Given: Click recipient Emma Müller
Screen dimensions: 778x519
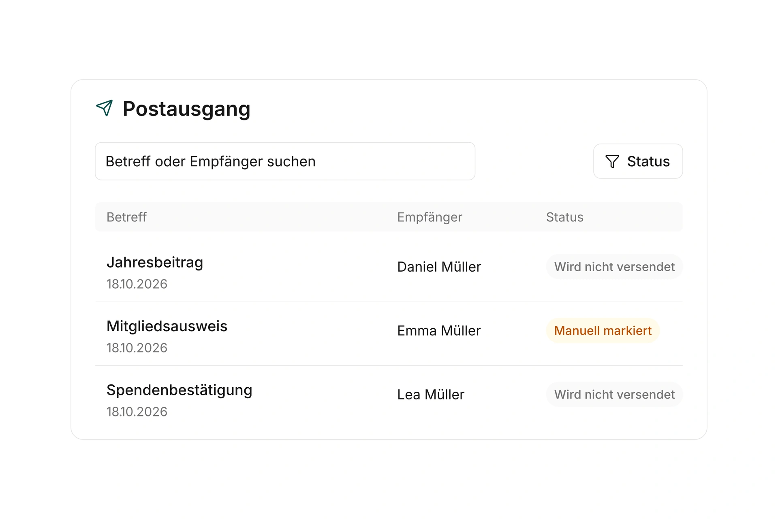Looking at the screenshot, I should [x=439, y=330].
